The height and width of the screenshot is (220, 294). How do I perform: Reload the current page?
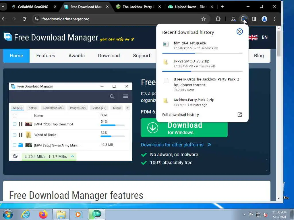point(24,19)
